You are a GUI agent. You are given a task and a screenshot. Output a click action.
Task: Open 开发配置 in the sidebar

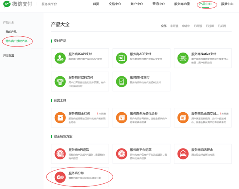(x=9, y=56)
